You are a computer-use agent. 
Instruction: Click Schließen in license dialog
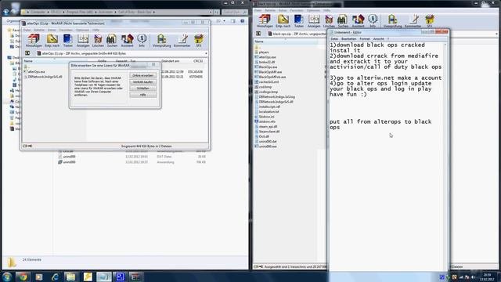pyautogui.click(x=142, y=89)
